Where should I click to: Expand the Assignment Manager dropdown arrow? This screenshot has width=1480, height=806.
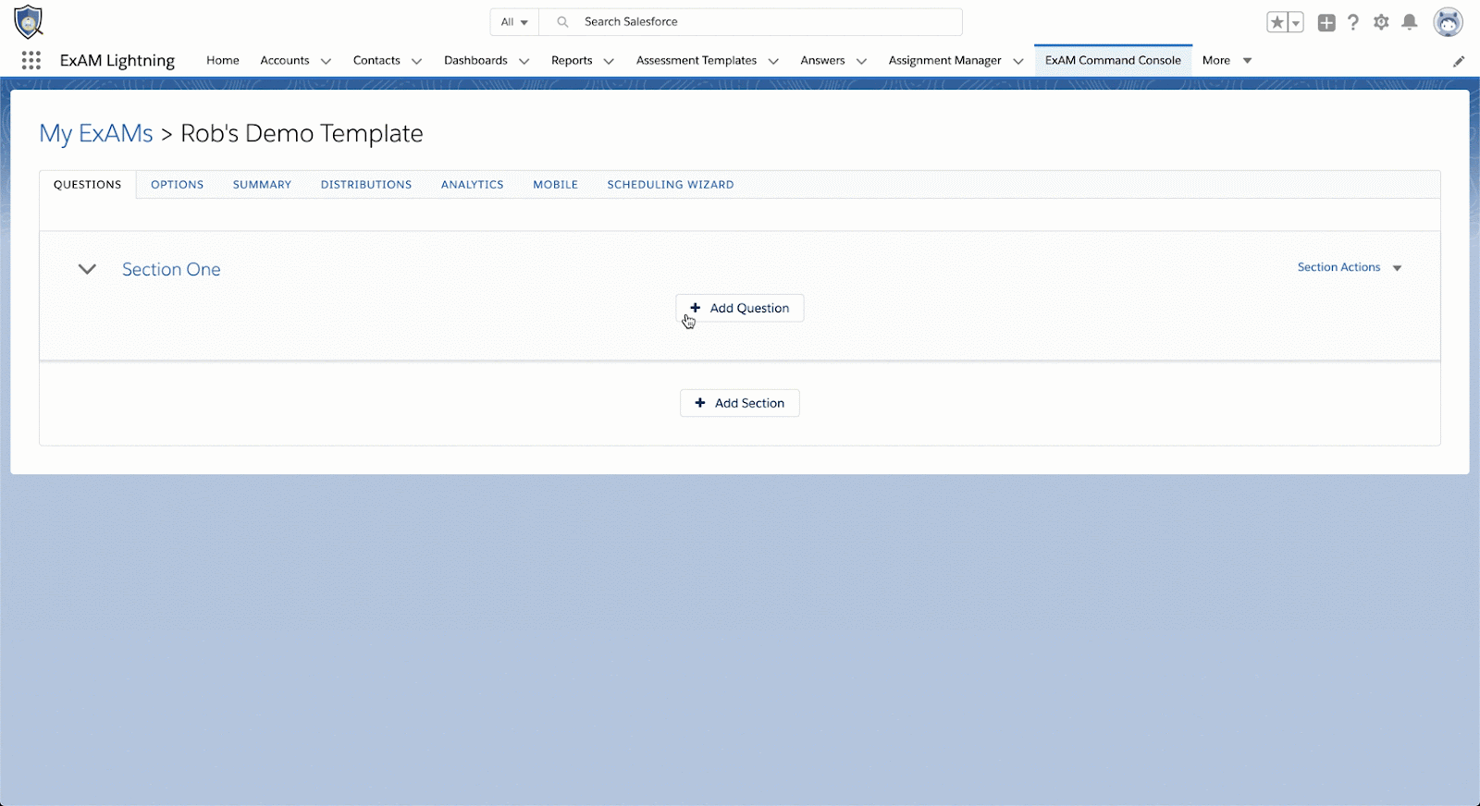pyautogui.click(x=1018, y=61)
